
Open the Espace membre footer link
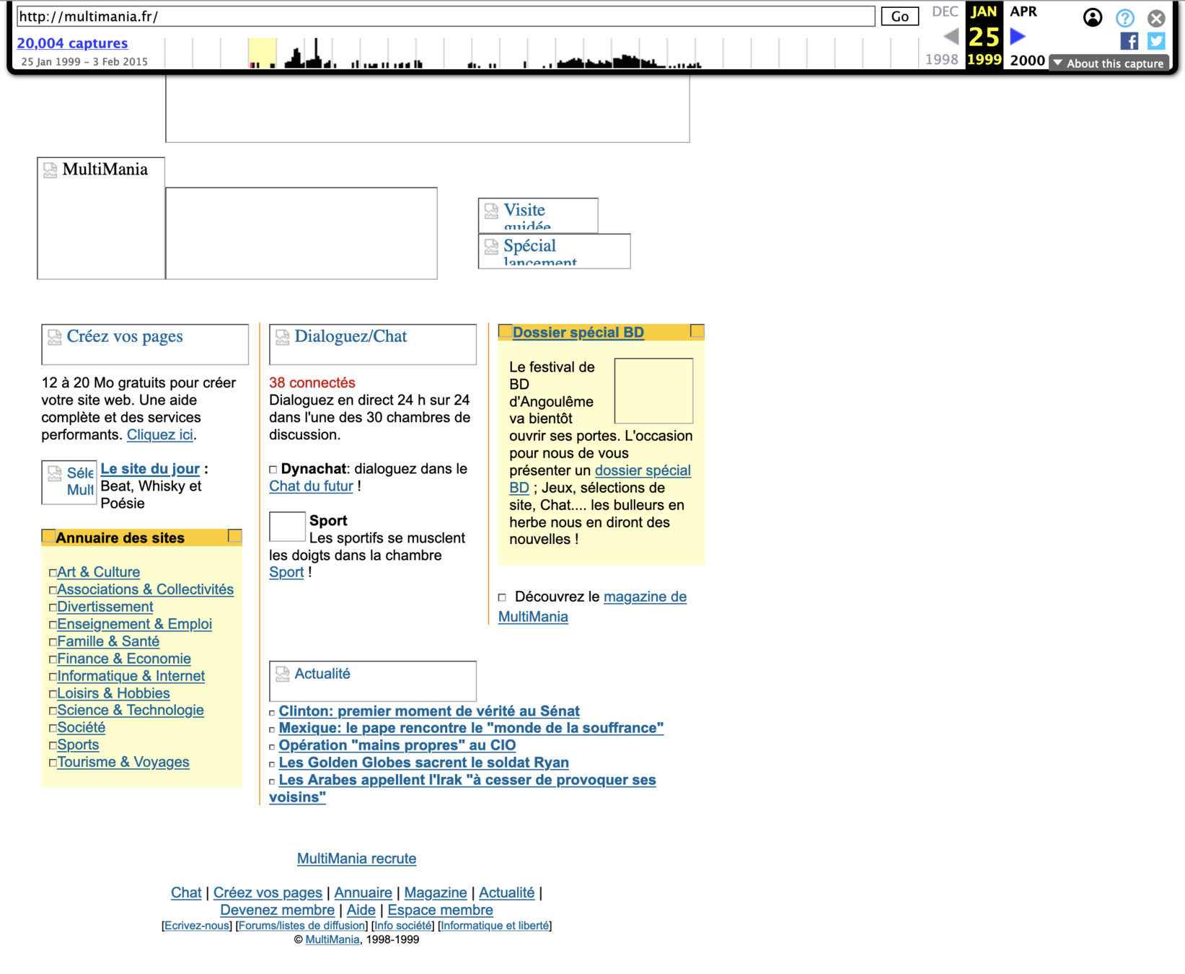(440, 910)
